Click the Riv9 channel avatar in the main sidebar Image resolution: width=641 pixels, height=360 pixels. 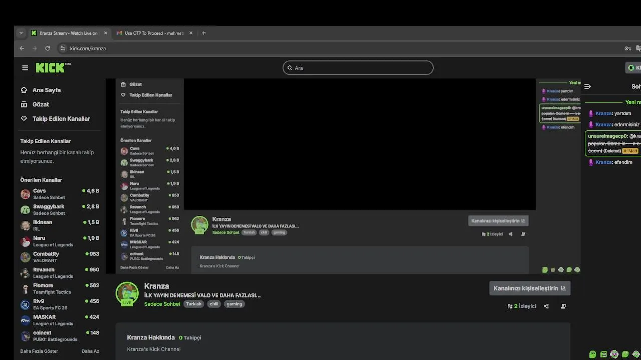[x=25, y=304]
